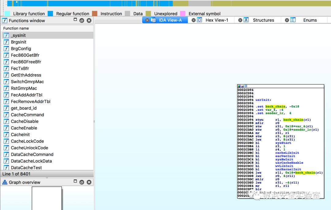Open the Hex View-1 tab

[211, 20]
